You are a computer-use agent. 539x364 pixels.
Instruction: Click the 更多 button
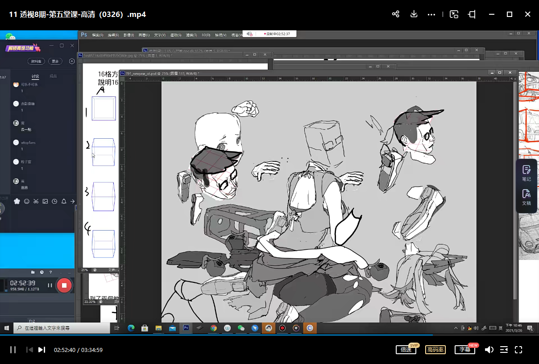[55, 61]
